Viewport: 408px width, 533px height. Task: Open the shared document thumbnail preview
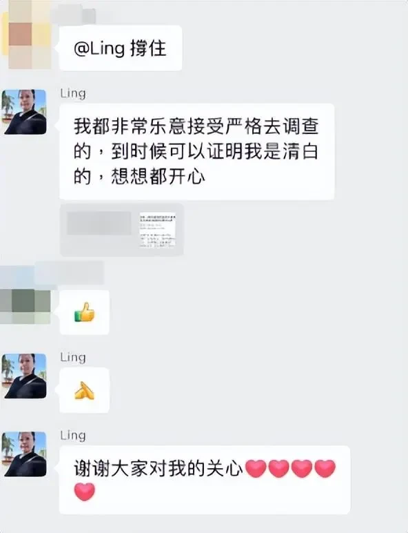click(158, 229)
